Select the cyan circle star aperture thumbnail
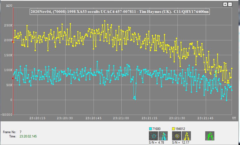The image size is (240, 145). coord(153,136)
